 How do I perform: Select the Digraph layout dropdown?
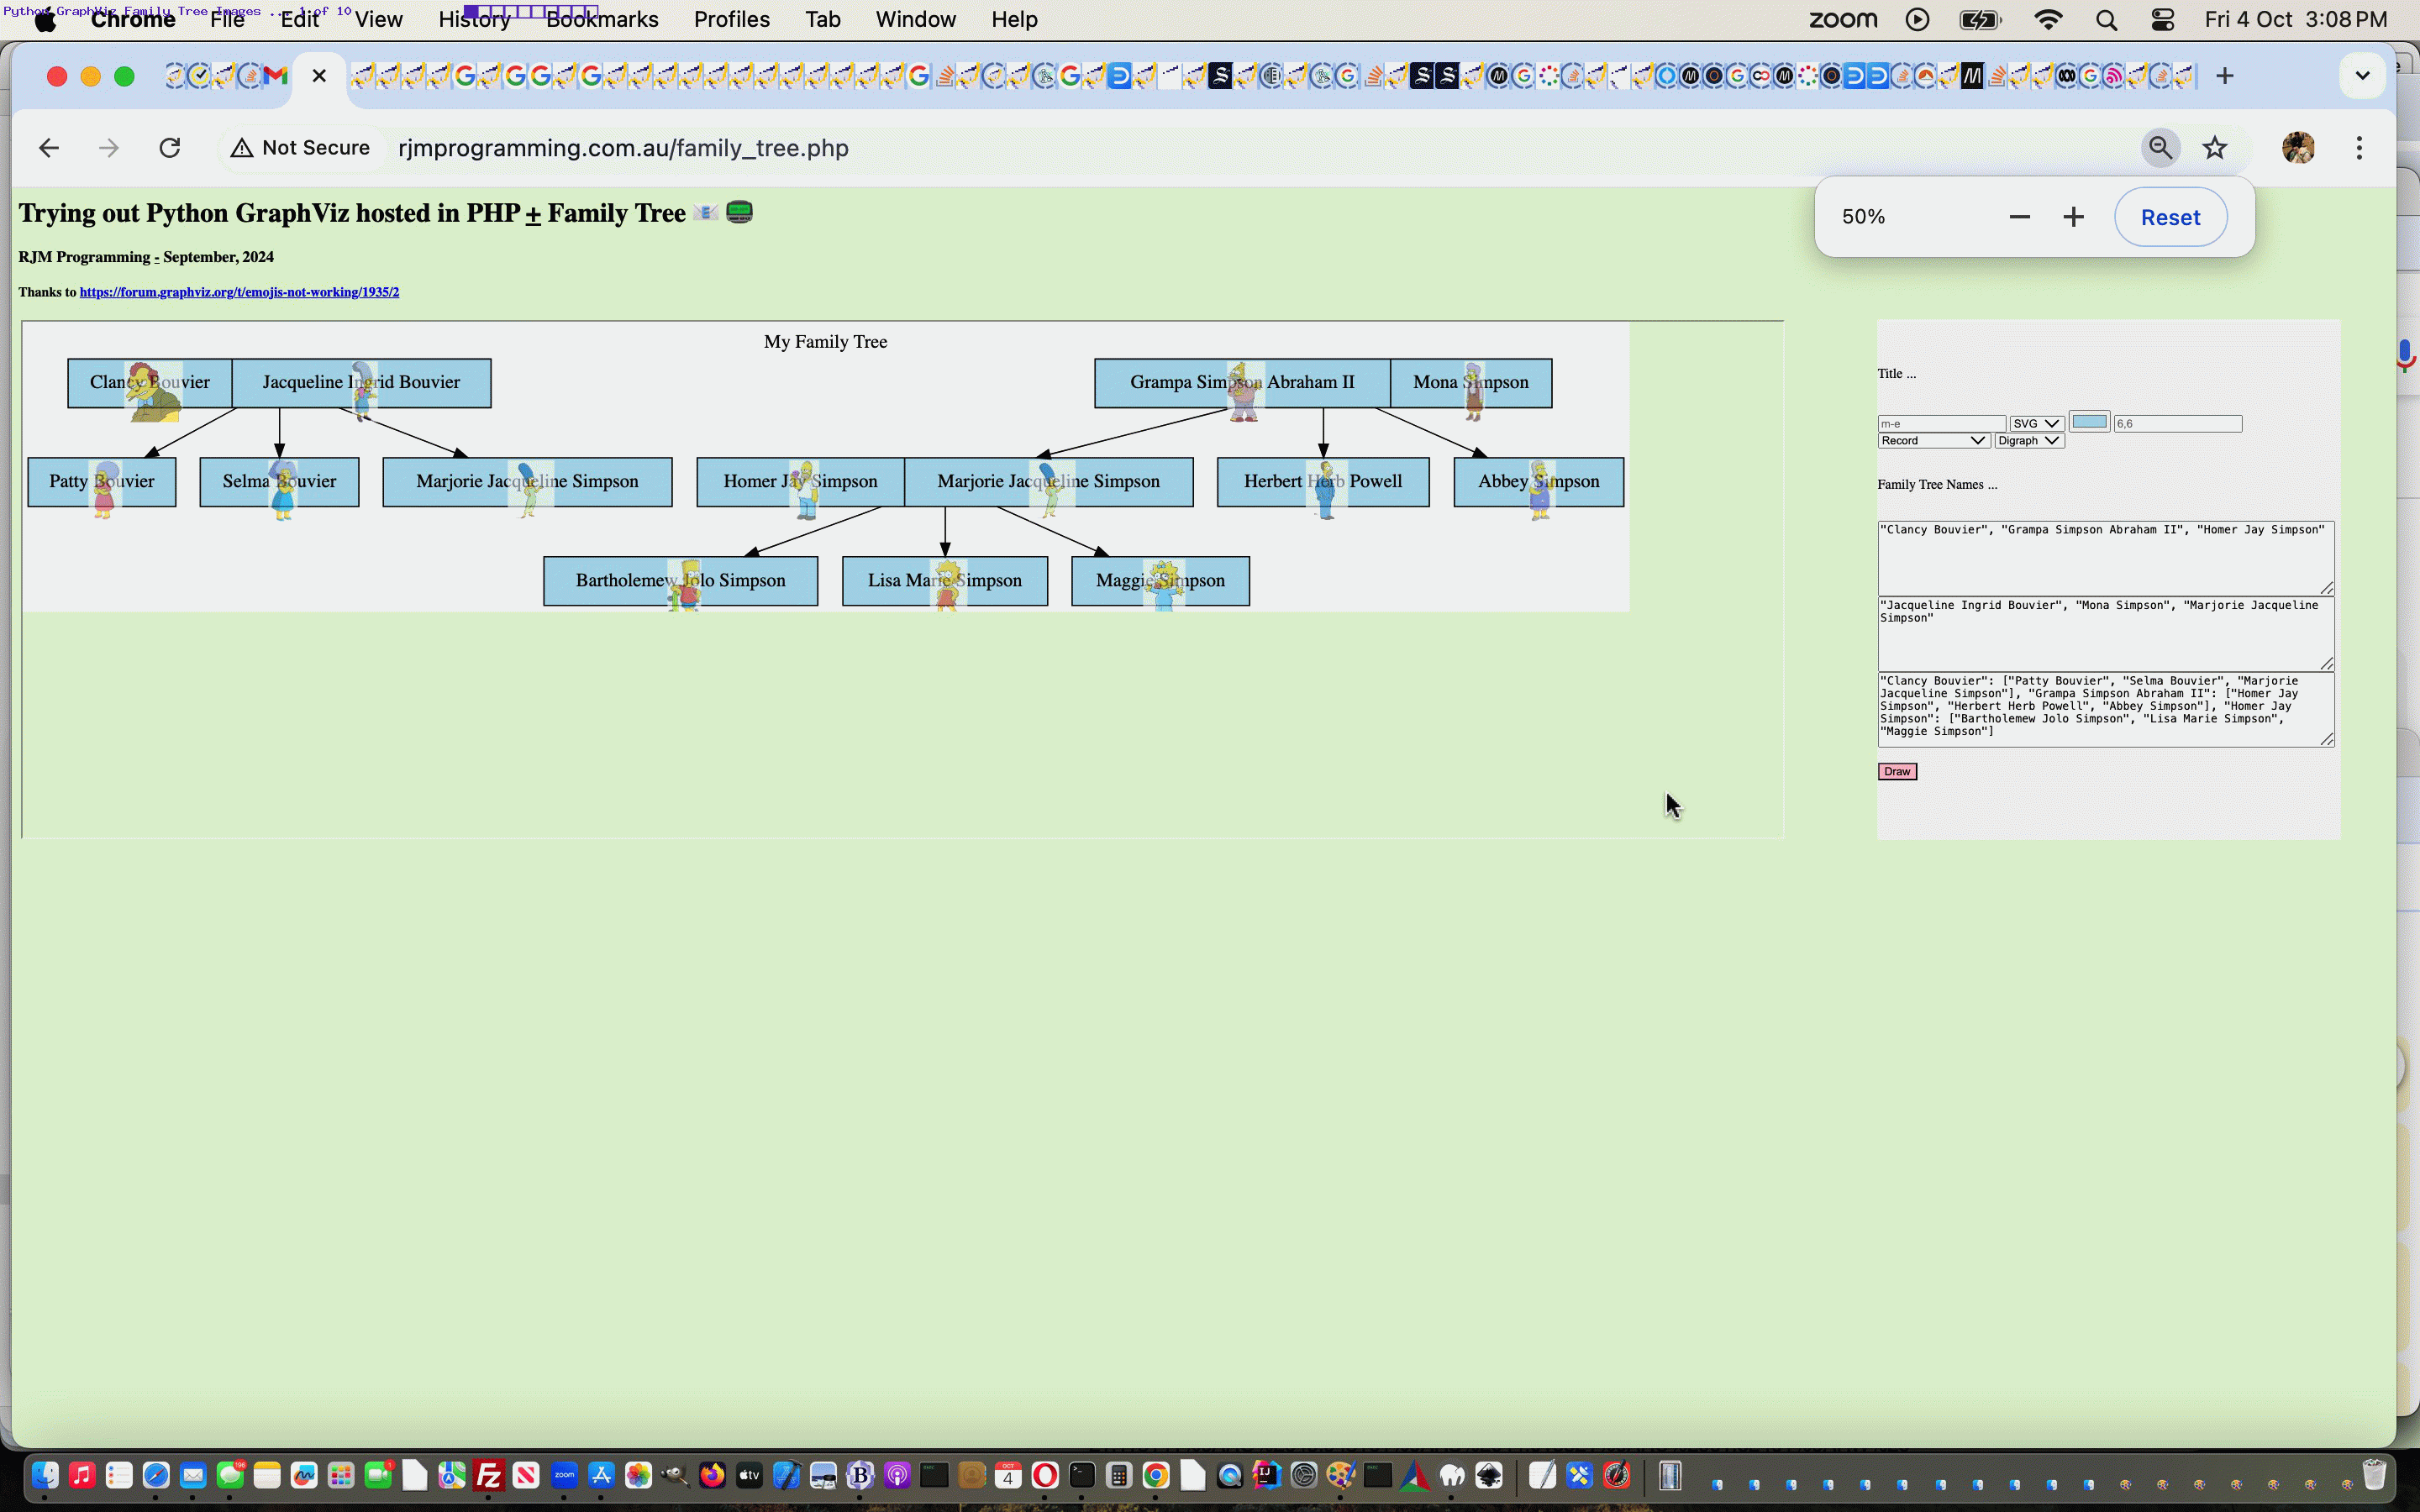click(x=2028, y=441)
